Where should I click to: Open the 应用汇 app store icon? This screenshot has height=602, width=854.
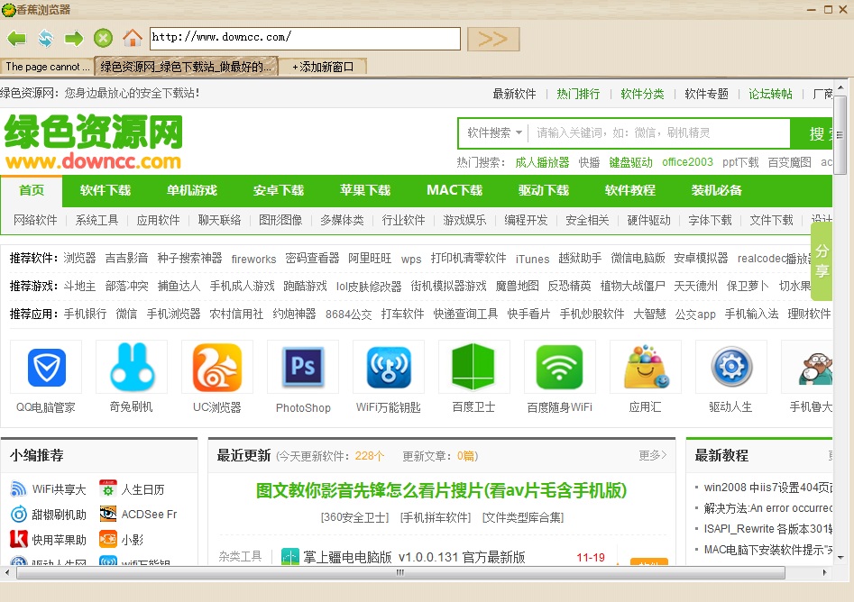click(645, 367)
